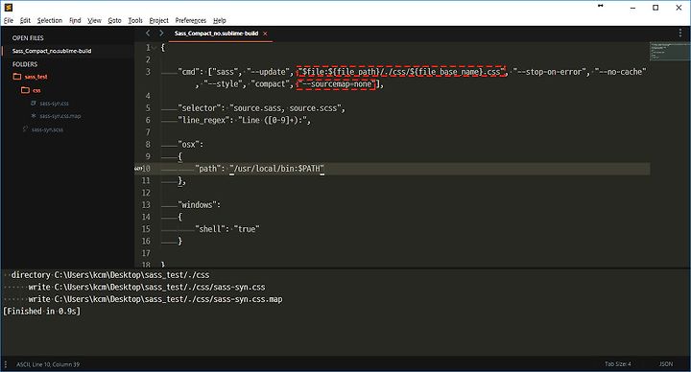Change JSON syntax in status bar
Screen dimensions: 691x372
(666, 364)
